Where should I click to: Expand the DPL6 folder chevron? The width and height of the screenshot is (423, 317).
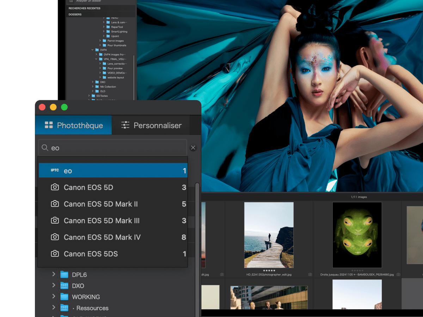point(54,274)
